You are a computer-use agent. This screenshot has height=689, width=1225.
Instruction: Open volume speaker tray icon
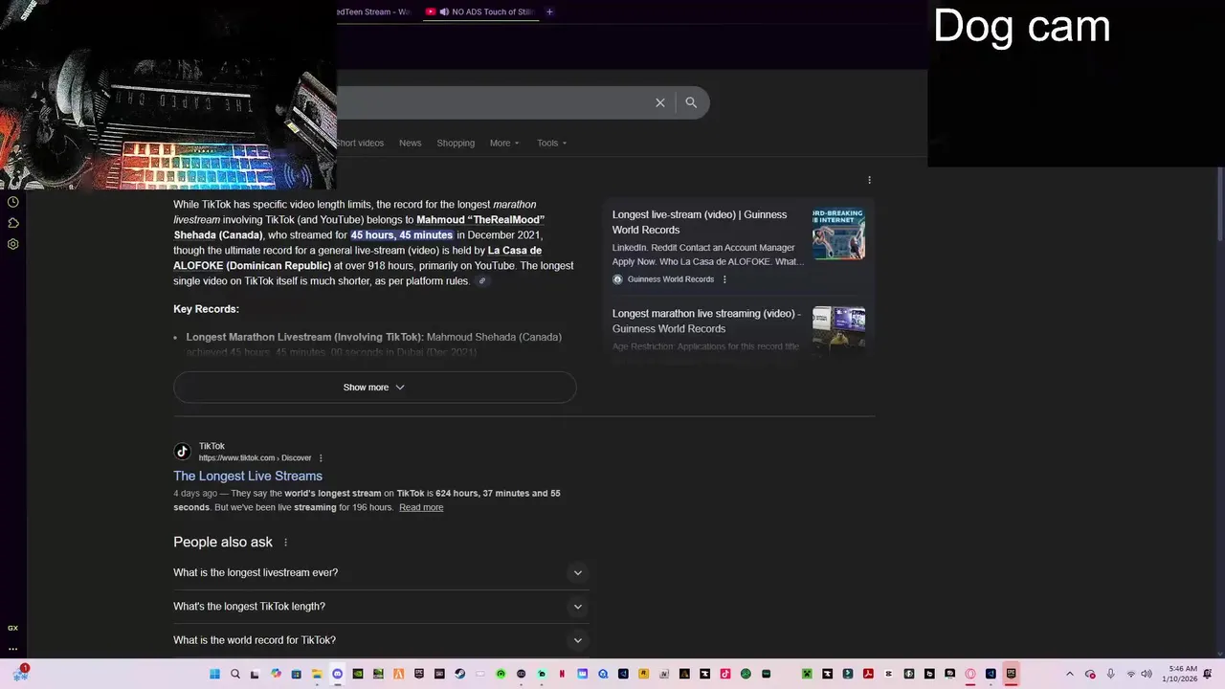click(x=1147, y=674)
